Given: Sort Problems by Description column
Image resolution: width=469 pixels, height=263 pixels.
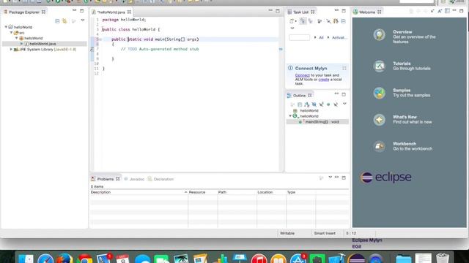Looking at the screenshot, I should (x=139, y=192).
